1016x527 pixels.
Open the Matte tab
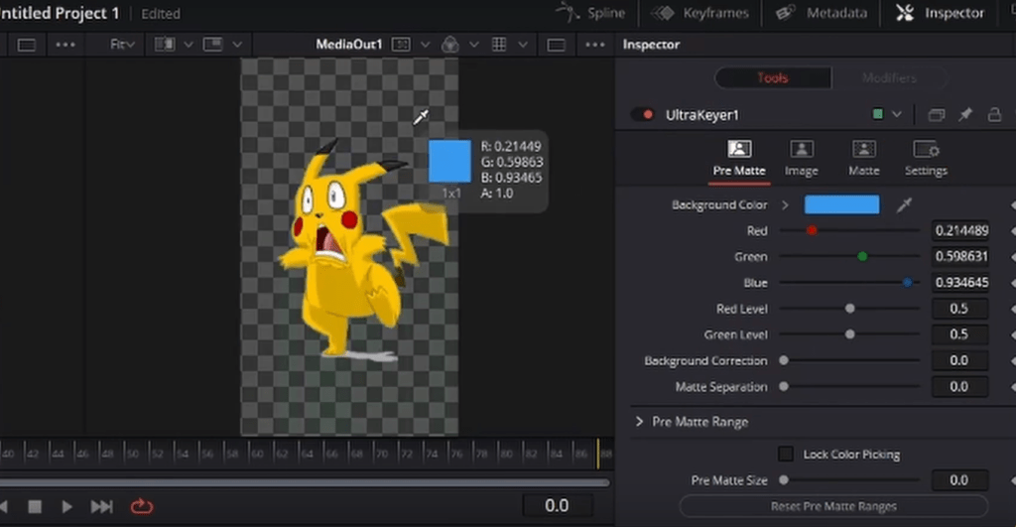[864, 158]
